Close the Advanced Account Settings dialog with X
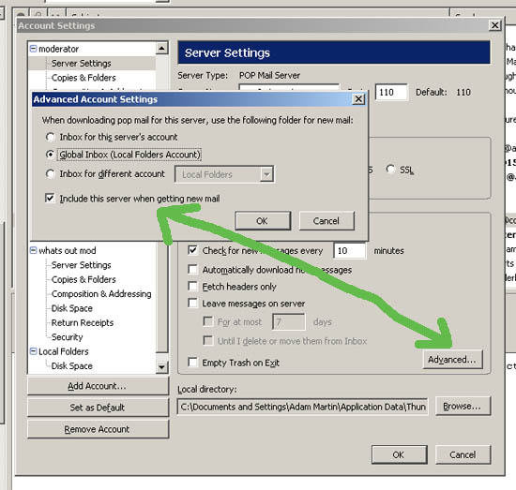 pos(358,99)
